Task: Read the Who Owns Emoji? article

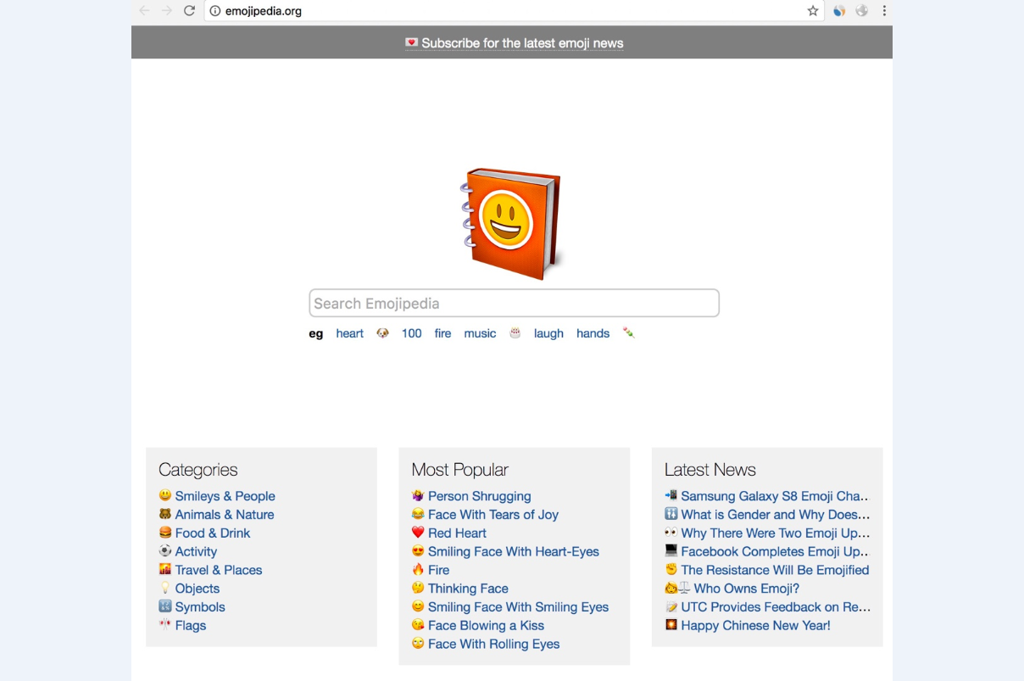Action: pyautogui.click(x=746, y=589)
